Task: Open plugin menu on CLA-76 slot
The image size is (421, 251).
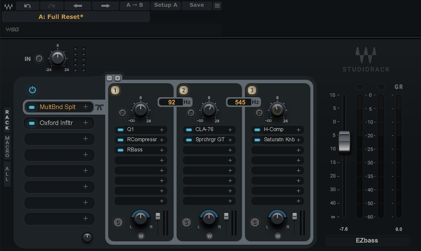Action: [230, 130]
